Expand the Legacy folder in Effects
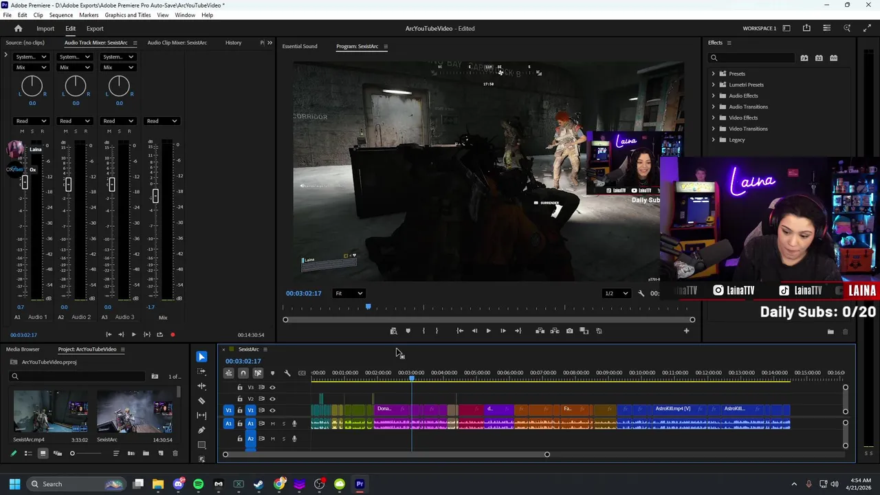This screenshot has width=880, height=495. [713, 140]
